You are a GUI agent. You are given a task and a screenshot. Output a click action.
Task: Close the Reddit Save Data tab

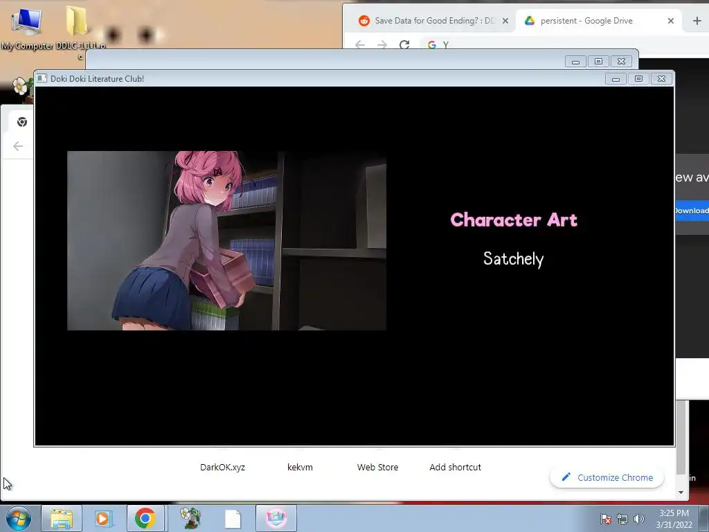pos(505,21)
